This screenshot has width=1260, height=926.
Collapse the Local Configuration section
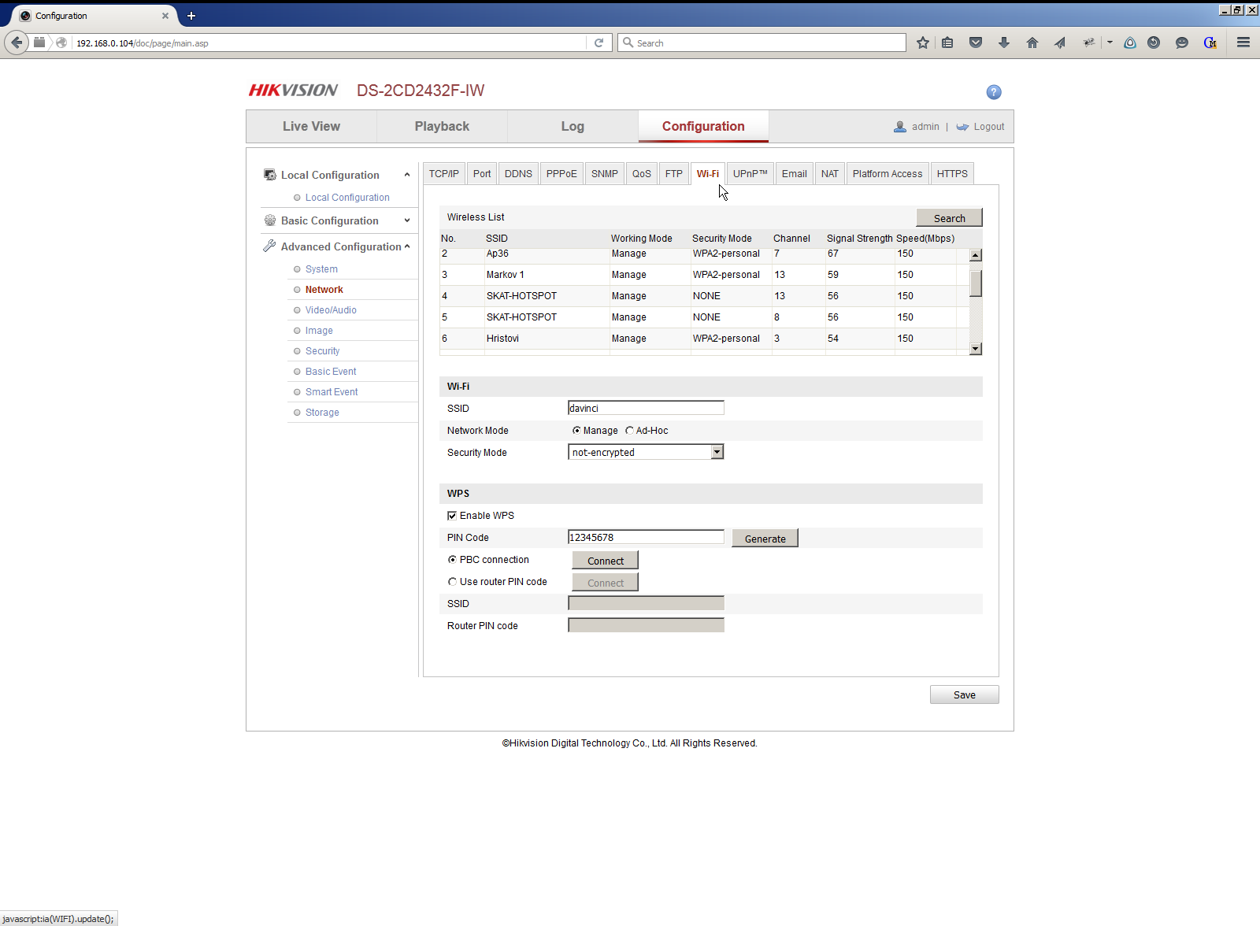tap(407, 175)
